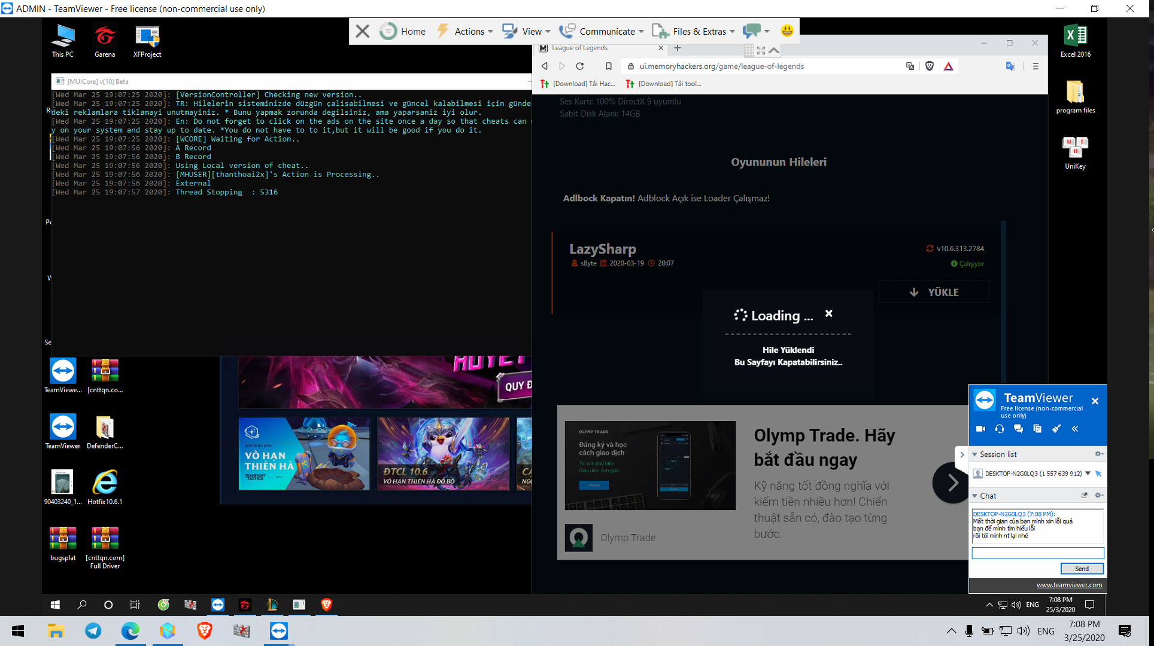This screenshot has height=647, width=1154.
Task: Click the chat message input field
Action: (1037, 553)
